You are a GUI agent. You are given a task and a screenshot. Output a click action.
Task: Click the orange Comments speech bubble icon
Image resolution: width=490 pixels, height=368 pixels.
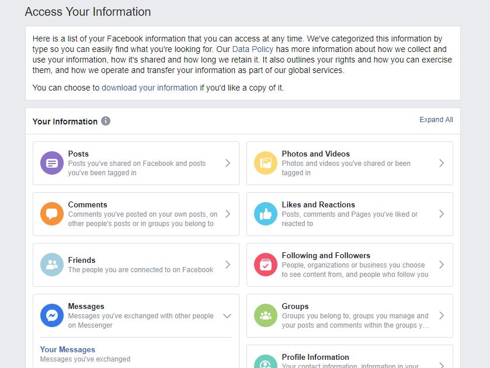click(52, 214)
